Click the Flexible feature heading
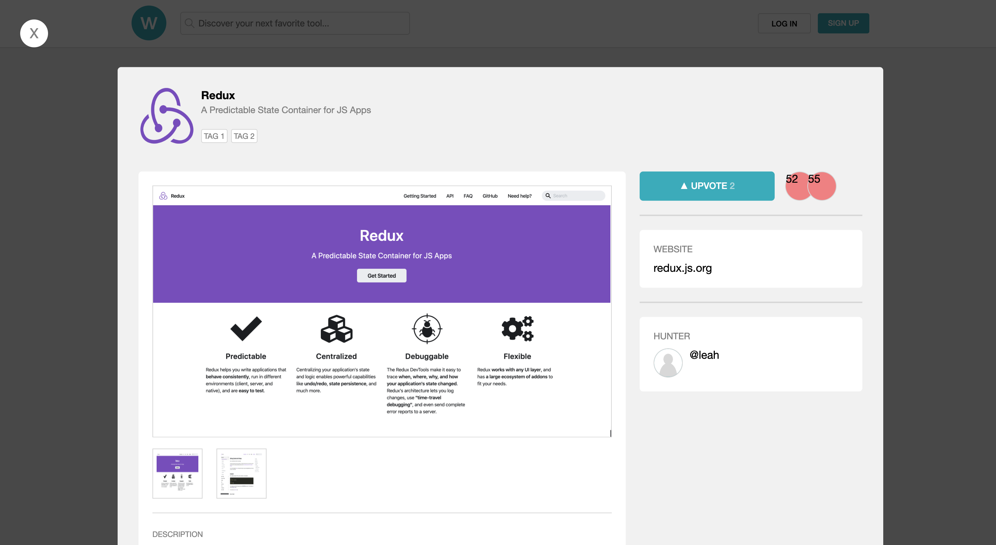The height and width of the screenshot is (545, 996). [x=517, y=356]
